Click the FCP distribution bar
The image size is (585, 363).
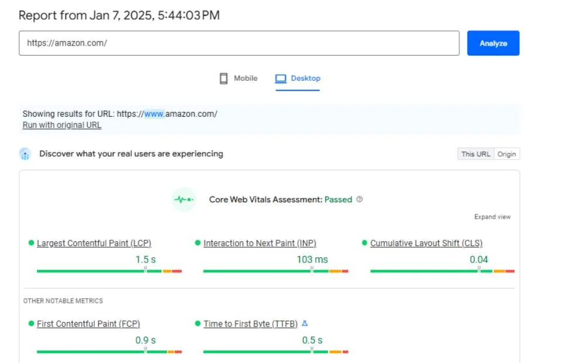pyautogui.click(x=109, y=351)
